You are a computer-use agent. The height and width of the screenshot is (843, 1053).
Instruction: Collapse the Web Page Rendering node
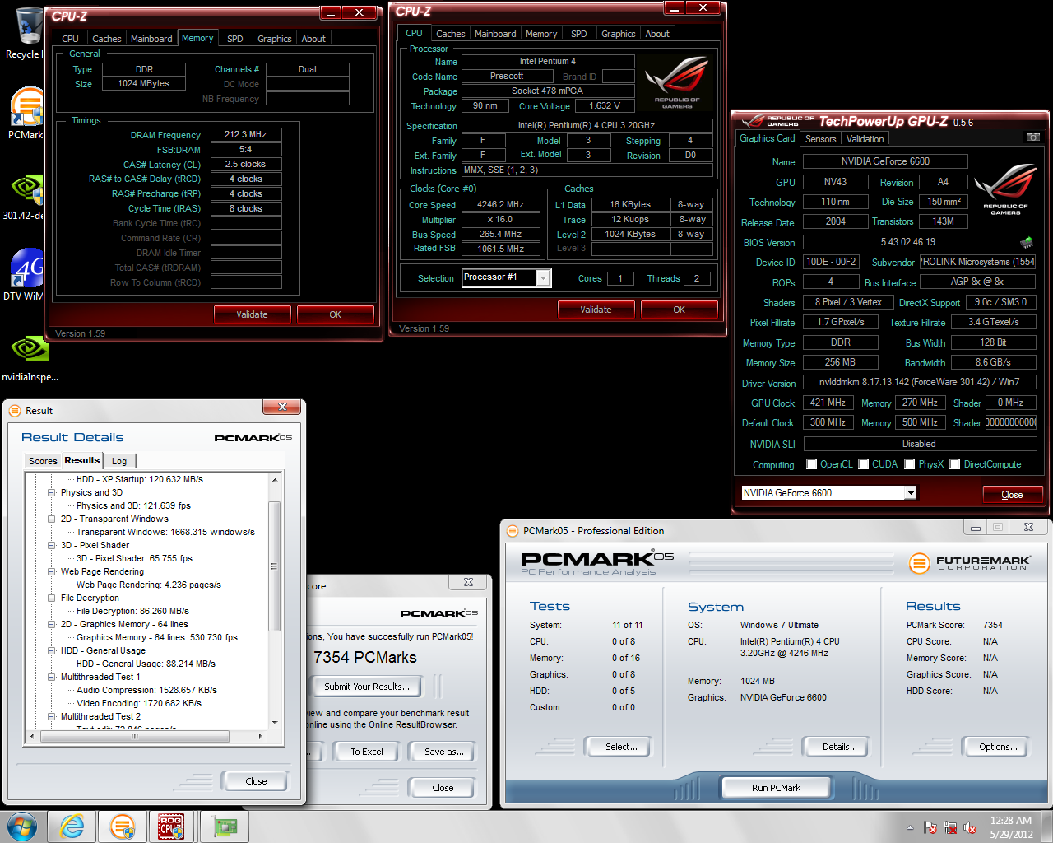point(52,571)
